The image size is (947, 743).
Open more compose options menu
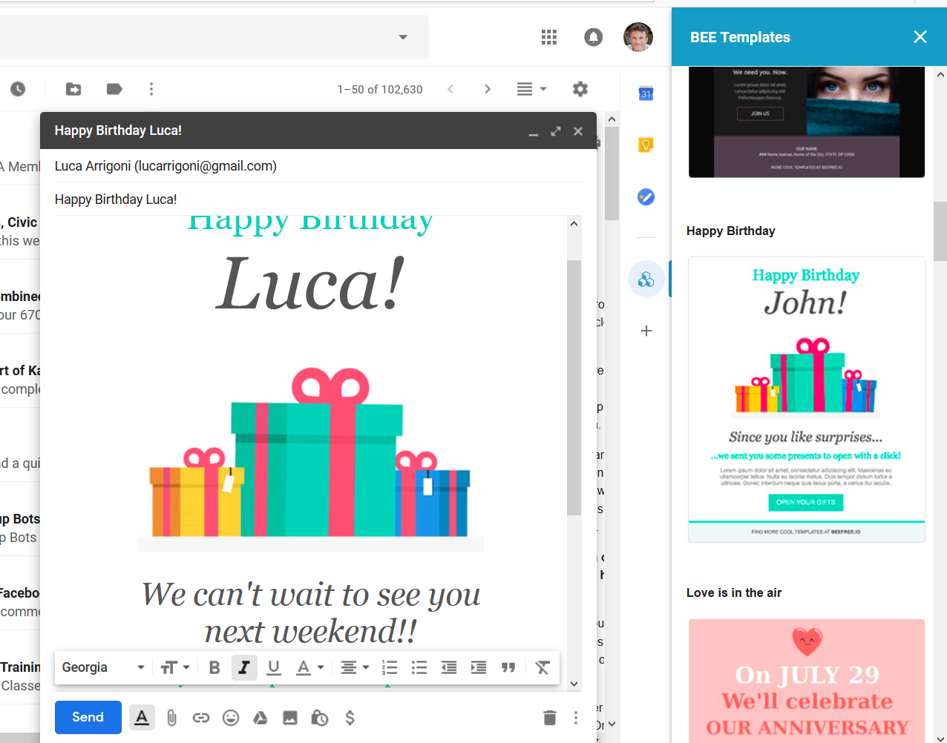point(575,718)
